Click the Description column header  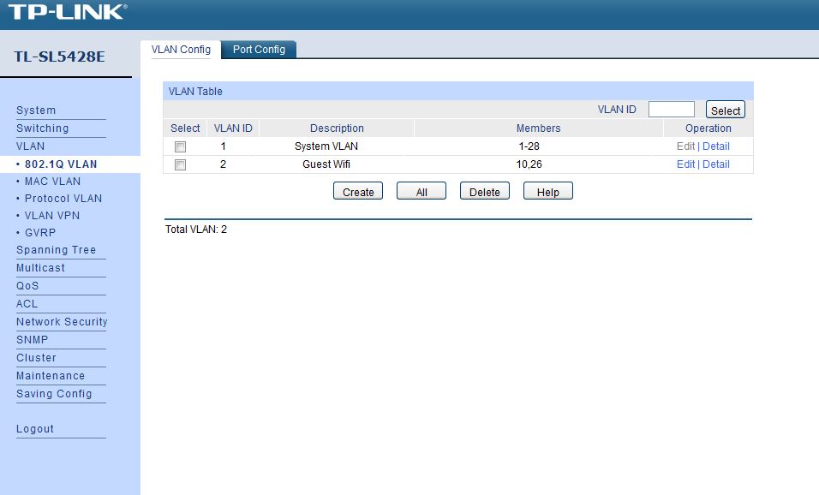tap(337, 128)
